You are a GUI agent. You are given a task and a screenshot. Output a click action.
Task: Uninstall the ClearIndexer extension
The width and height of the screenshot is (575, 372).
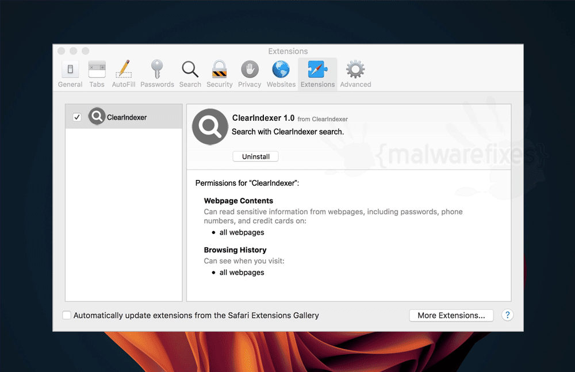tap(256, 156)
